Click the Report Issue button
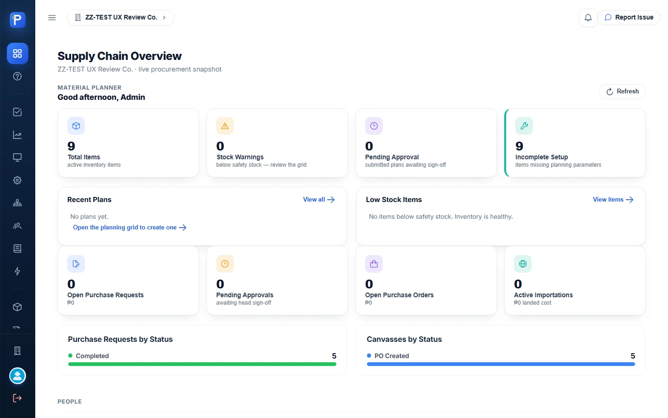The height and width of the screenshot is (418, 668). (629, 18)
